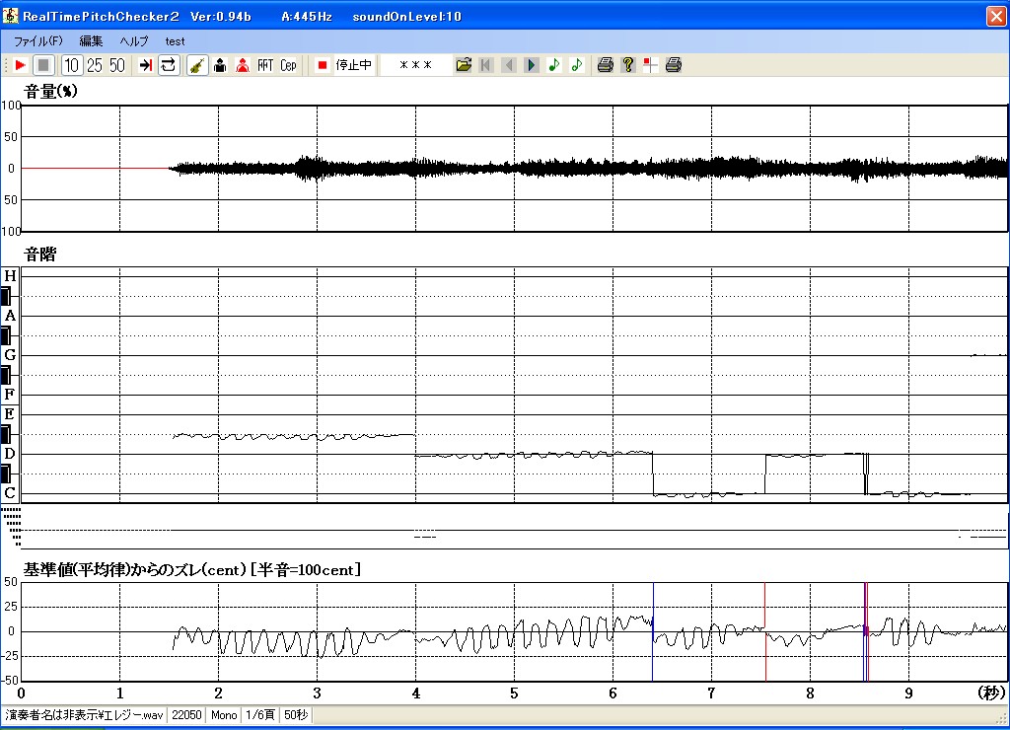This screenshot has height=730, width=1010.
Task: Switch to Cep analysis mode
Action: click(x=288, y=65)
